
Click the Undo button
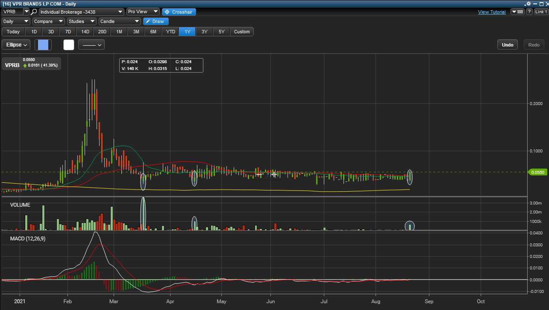pos(508,45)
